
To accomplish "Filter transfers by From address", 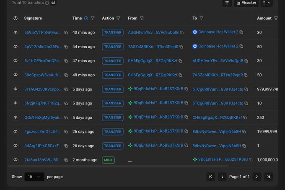I will [142, 18].
